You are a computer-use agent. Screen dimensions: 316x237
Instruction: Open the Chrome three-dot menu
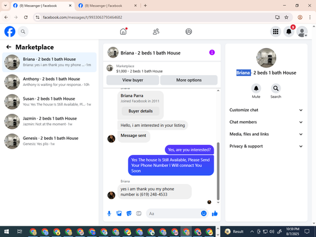(310, 17)
